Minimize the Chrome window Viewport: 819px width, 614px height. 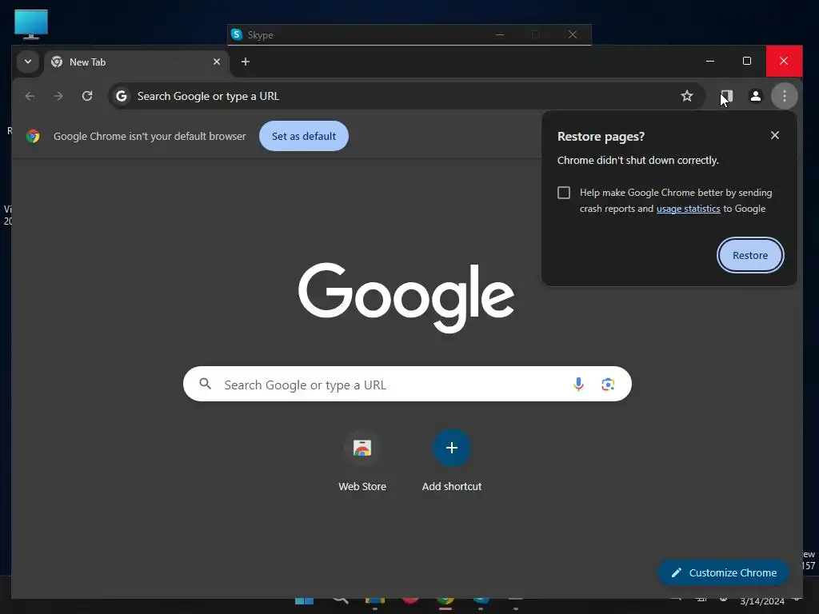coord(710,61)
